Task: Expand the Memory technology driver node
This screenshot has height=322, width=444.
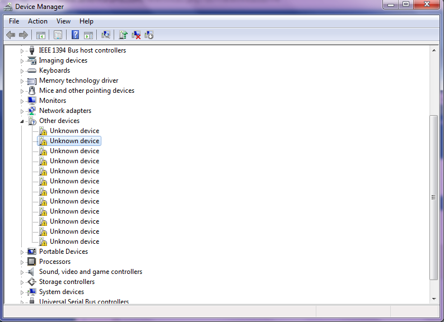Action: (x=22, y=81)
